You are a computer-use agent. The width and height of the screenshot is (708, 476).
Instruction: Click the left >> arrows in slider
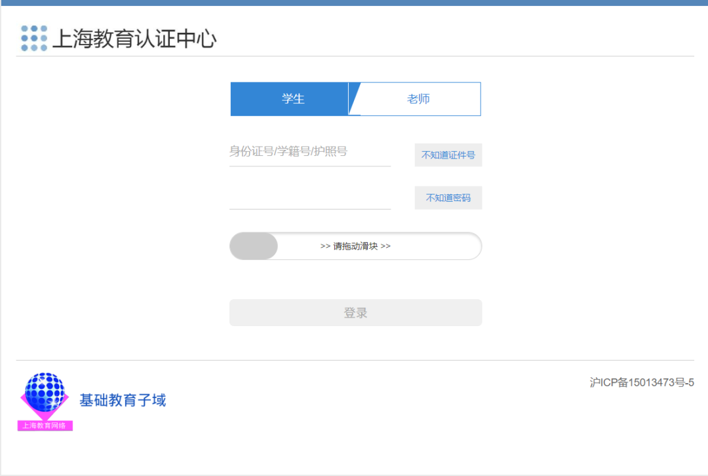(x=325, y=247)
